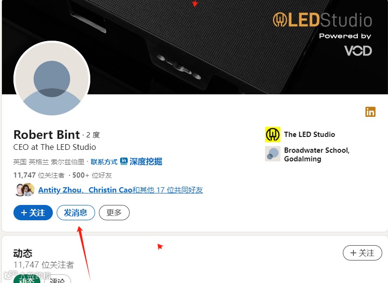
Task: Click the small blue 深度挖掘 icon
Action: [x=124, y=161]
